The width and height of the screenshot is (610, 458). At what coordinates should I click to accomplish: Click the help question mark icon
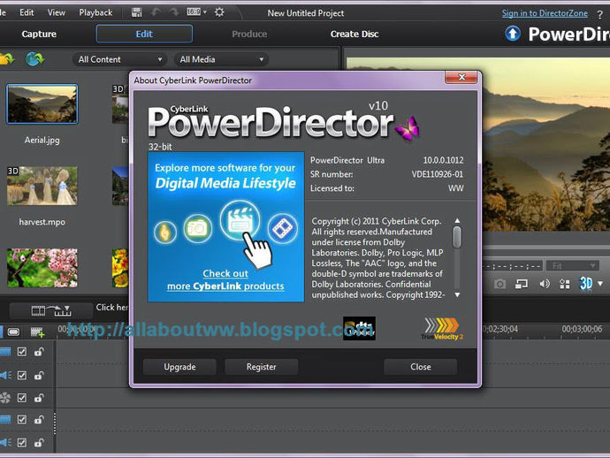[x=599, y=15]
